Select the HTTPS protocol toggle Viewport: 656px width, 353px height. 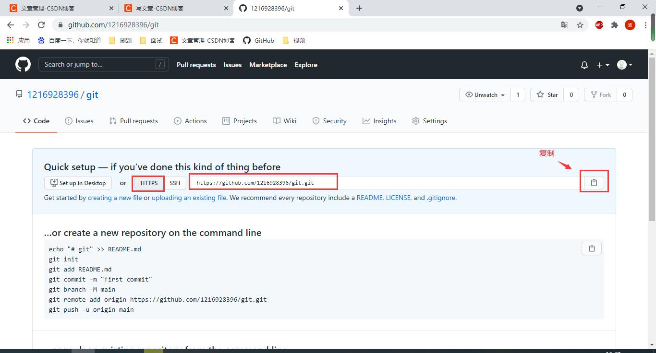point(149,183)
